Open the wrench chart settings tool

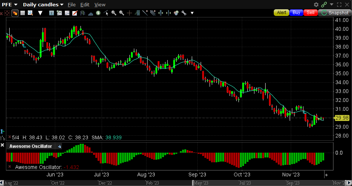(184, 13)
